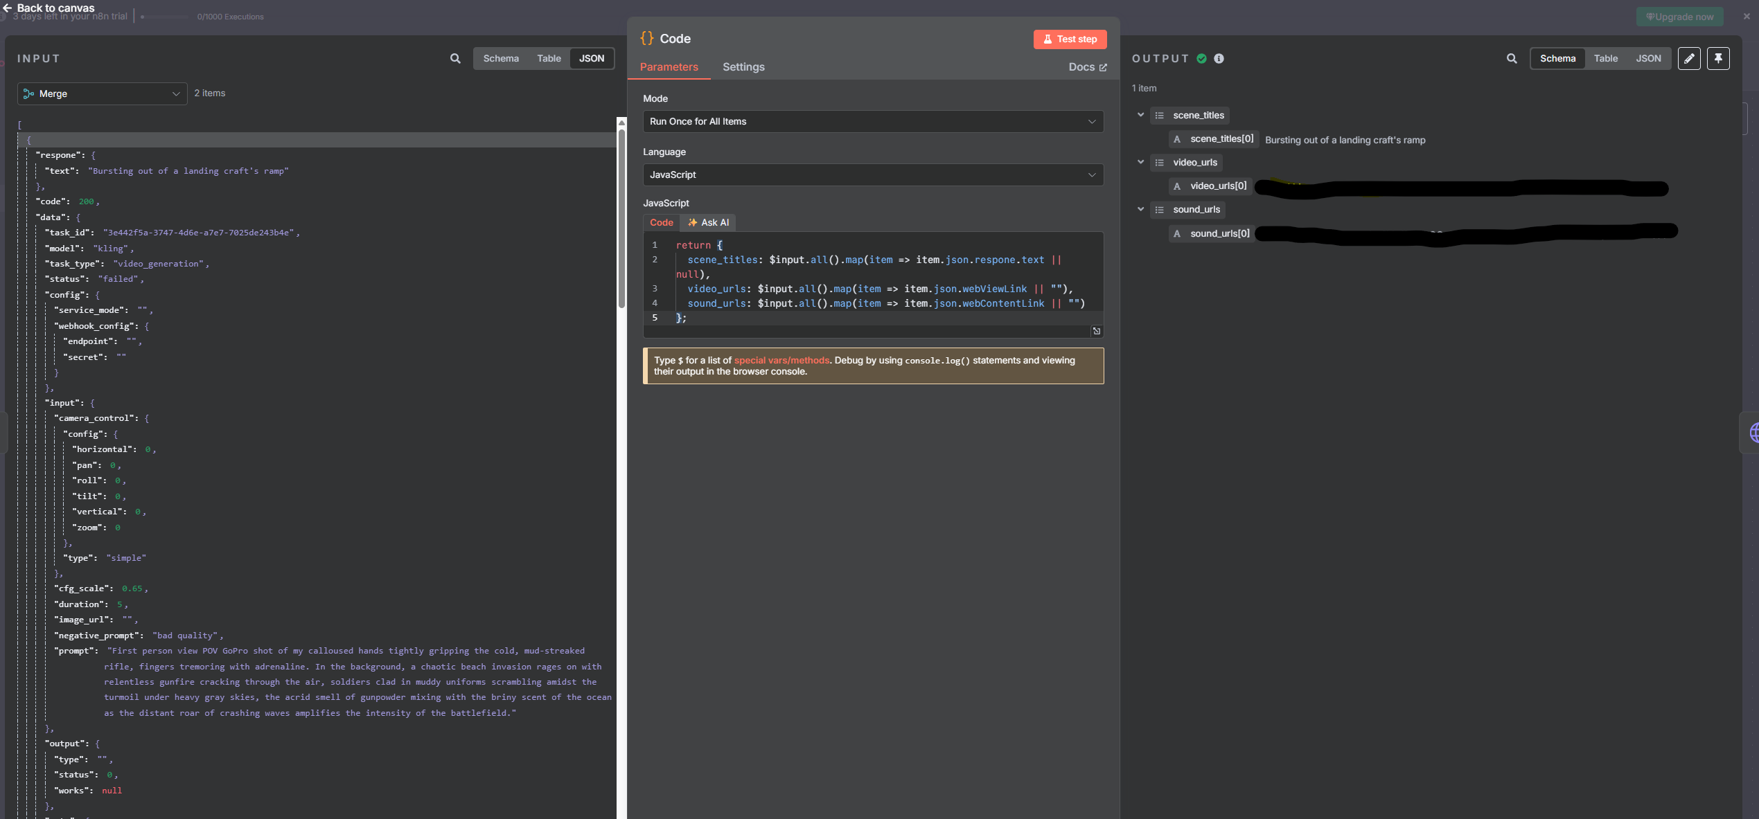Click the Upgrade now button
1759x819 pixels.
(1679, 17)
